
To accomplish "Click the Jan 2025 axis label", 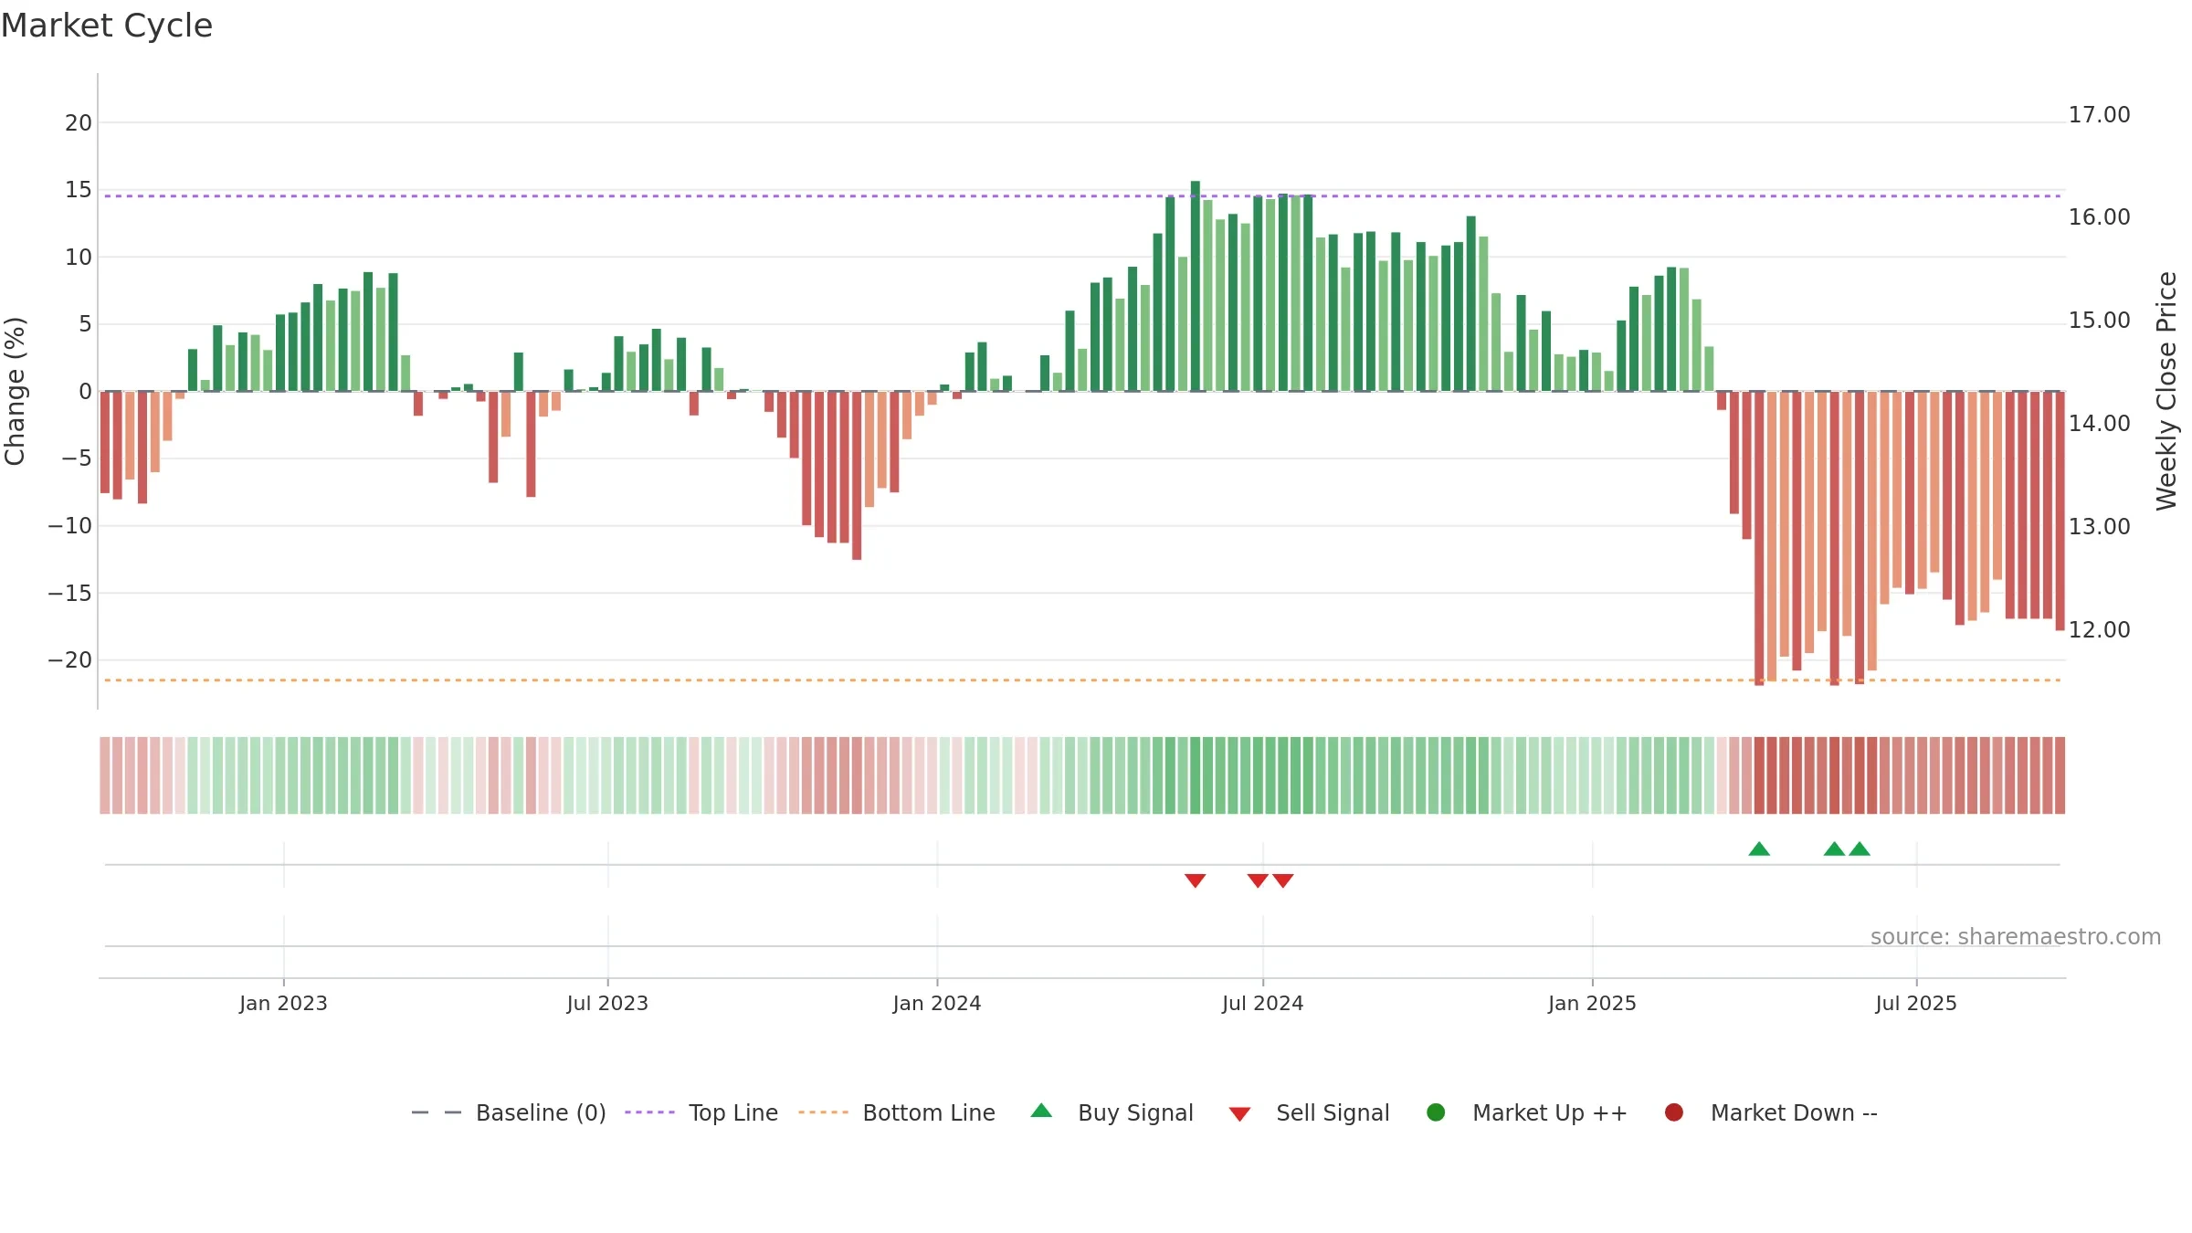I will [1592, 1003].
